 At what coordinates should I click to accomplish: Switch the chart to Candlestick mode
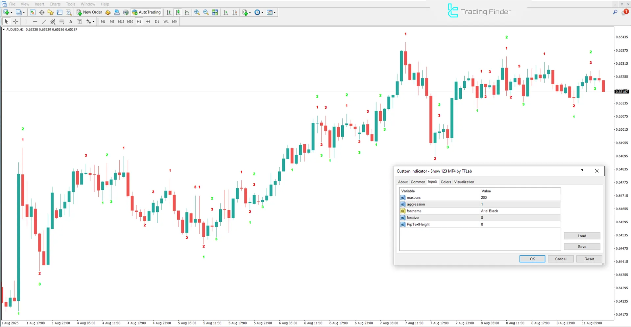[x=178, y=12]
